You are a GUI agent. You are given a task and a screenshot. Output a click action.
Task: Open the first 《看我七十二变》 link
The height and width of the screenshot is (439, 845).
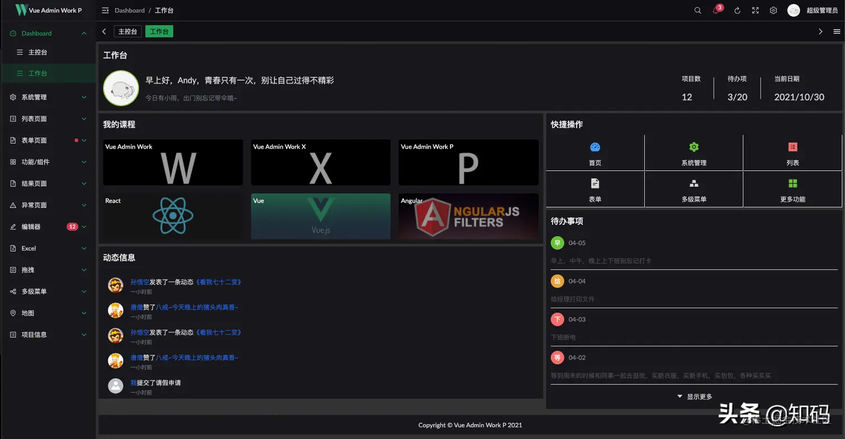(x=218, y=282)
